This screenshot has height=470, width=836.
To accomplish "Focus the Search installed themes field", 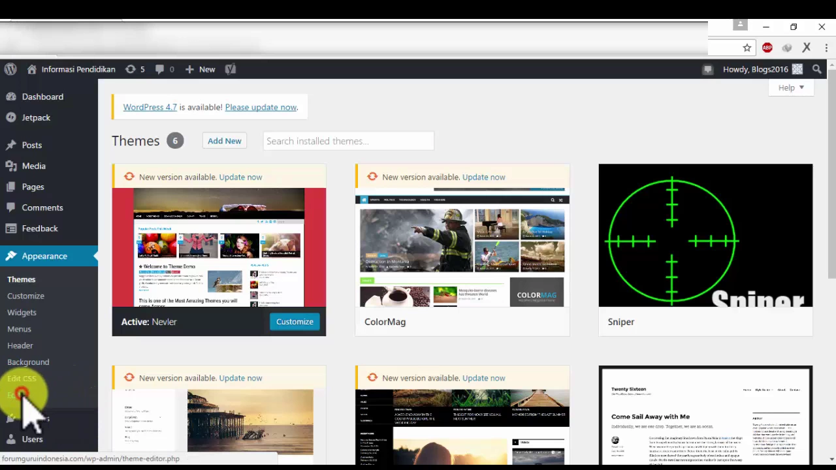I will [x=349, y=141].
